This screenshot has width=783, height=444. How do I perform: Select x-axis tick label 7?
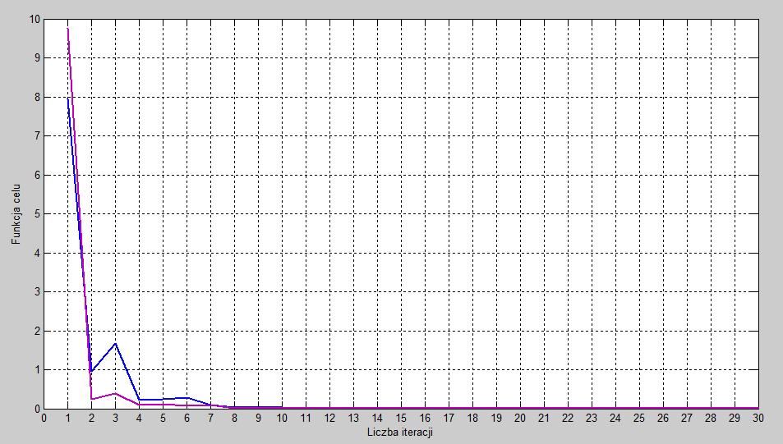pyautogui.click(x=210, y=419)
